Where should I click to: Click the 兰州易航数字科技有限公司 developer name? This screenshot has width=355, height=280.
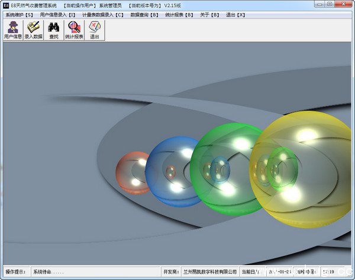tap(209, 272)
